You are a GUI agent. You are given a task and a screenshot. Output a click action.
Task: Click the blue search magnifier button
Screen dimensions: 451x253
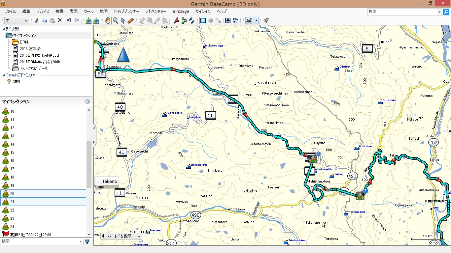coord(446,12)
